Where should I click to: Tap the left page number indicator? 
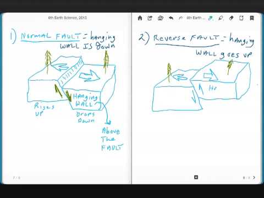[16, 178]
